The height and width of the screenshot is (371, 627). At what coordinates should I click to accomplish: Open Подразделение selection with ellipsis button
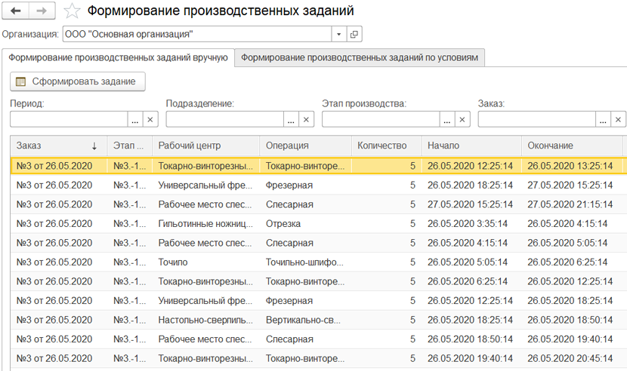click(x=291, y=119)
